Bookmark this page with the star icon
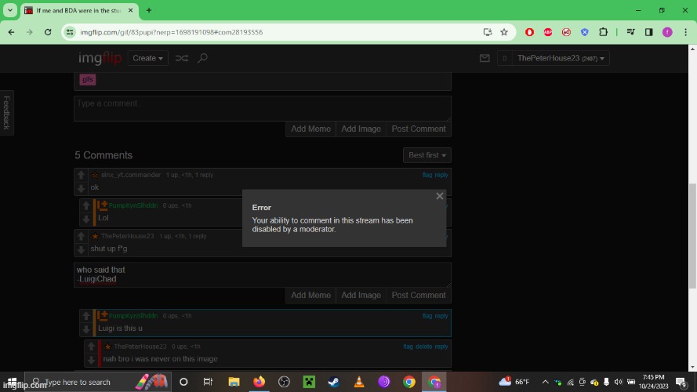This screenshot has width=697, height=392. tap(504, 32)
